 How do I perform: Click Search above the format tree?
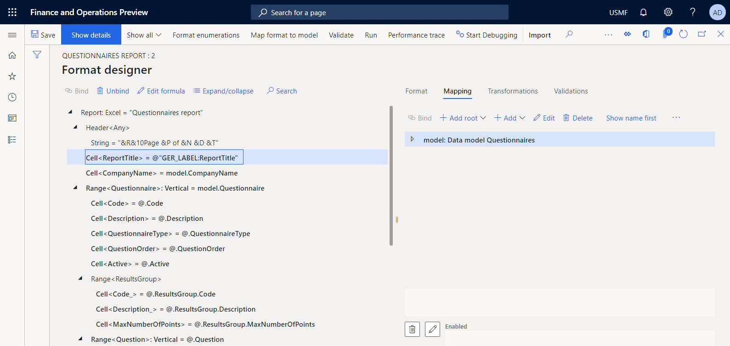click(x=282, y=91)
